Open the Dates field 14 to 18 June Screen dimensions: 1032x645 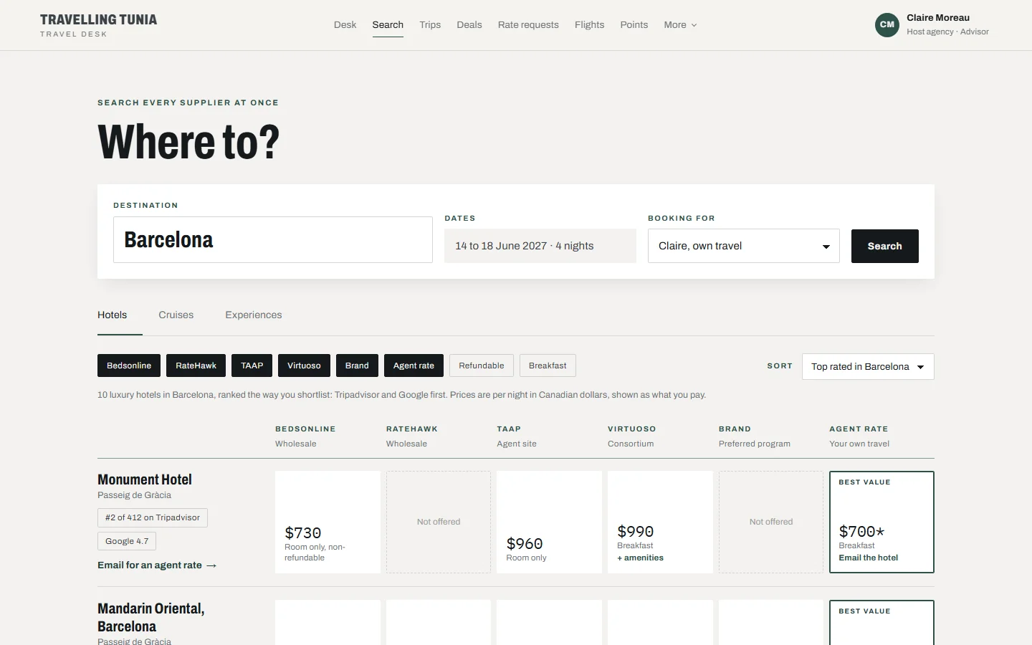point(540,246)
